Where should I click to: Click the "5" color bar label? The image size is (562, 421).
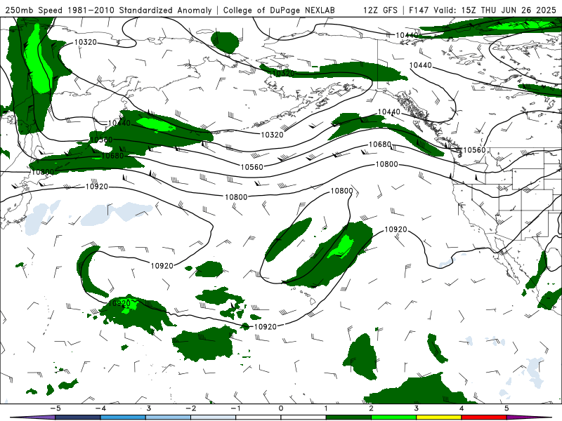tap(507, 408)
